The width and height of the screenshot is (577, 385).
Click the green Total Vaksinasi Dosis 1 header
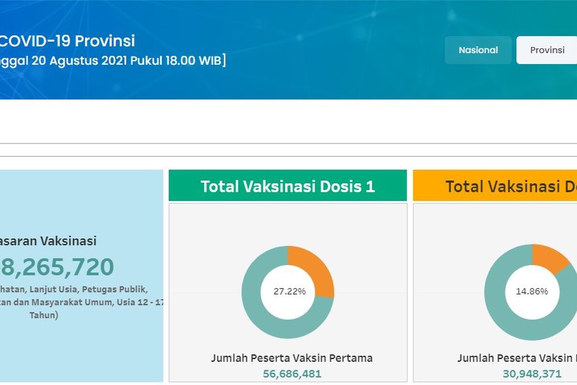click(x=288, y=186)
